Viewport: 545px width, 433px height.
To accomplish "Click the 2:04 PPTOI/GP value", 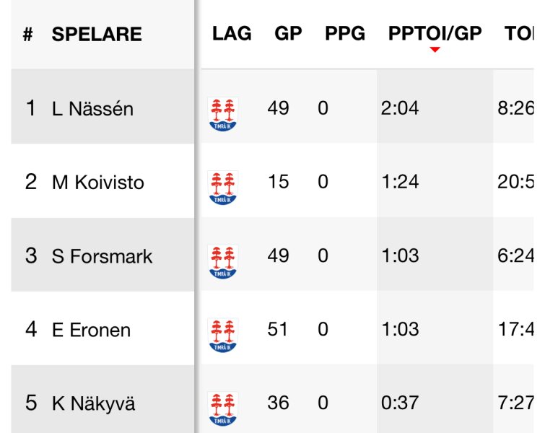I will (400, 108).
